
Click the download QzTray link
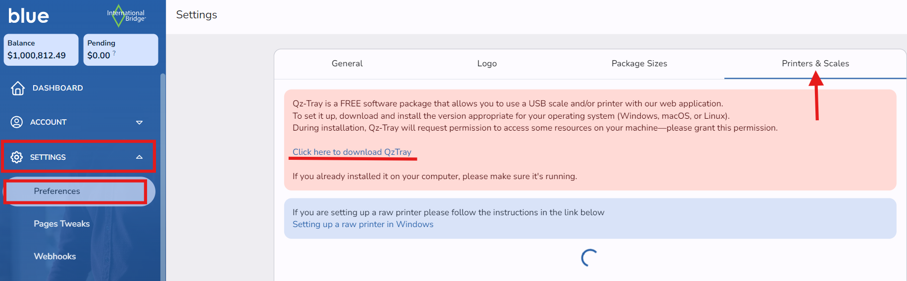(x=352, y=152)
